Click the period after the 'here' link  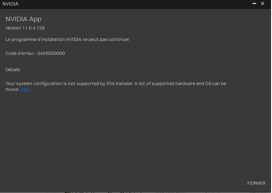click(31, 90)
